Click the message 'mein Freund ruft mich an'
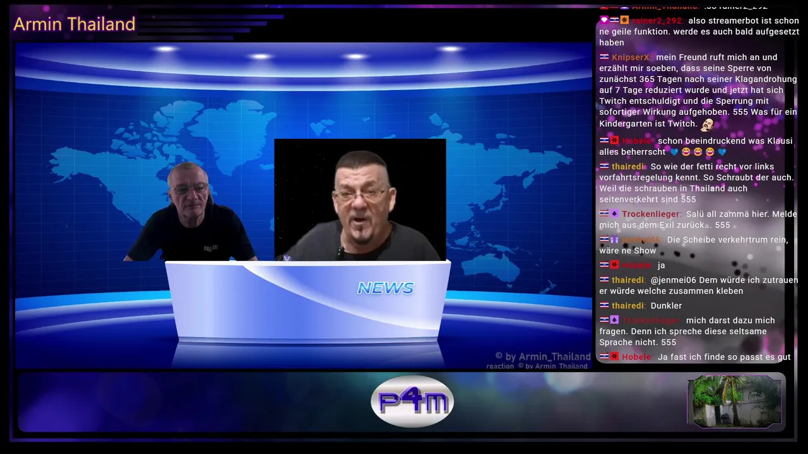808x454 pixels. tap(698, 90)
